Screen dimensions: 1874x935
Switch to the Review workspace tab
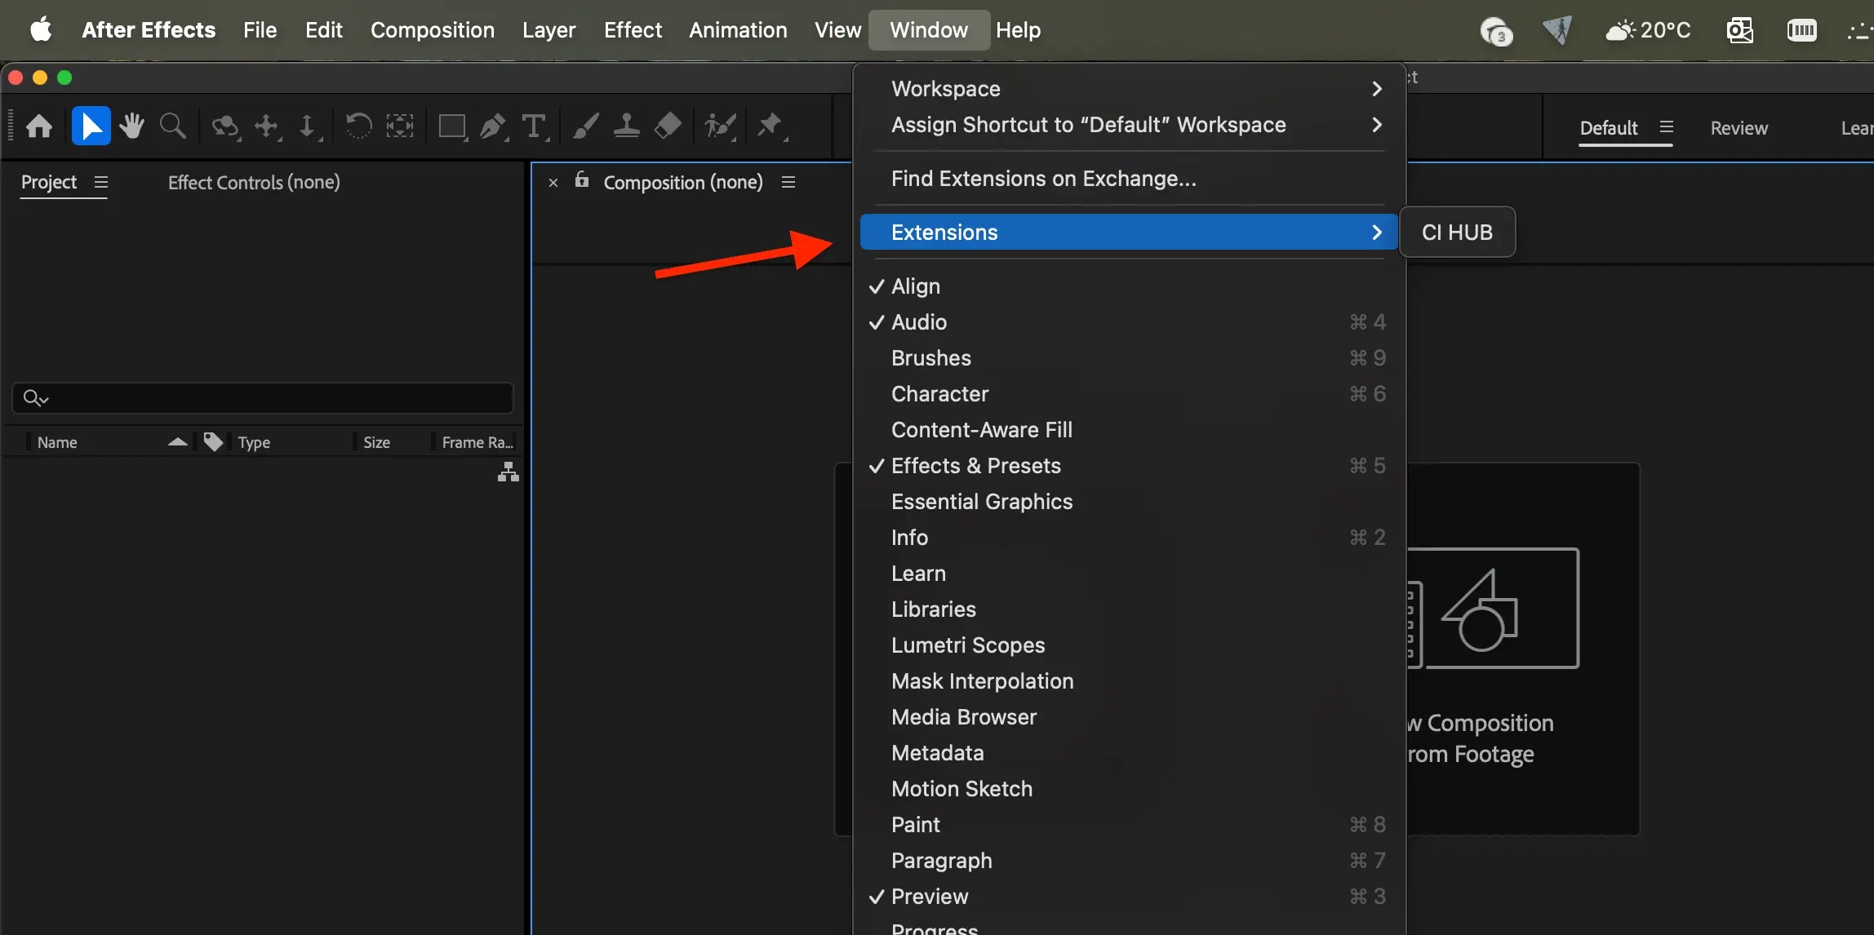coord(1739,128)
